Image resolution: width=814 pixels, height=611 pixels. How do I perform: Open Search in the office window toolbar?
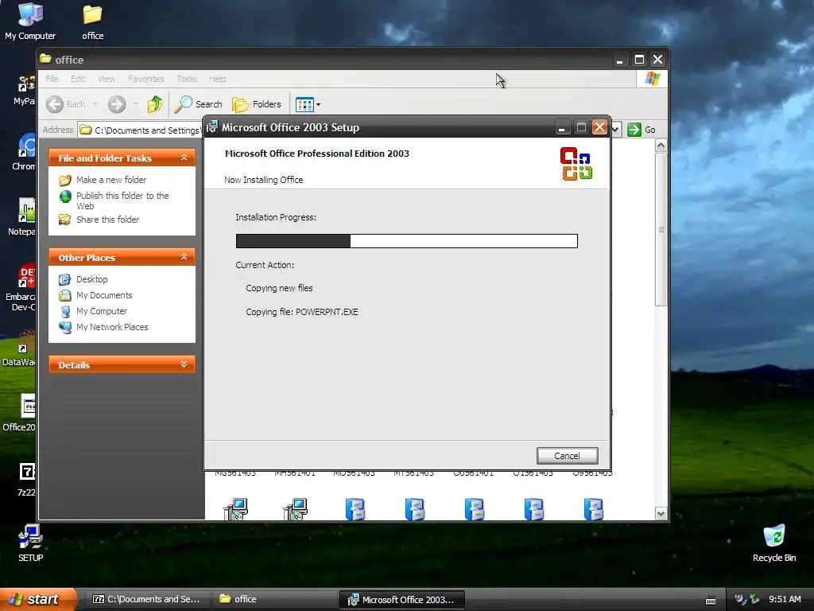pyautogui.click(x=198, y=104)
